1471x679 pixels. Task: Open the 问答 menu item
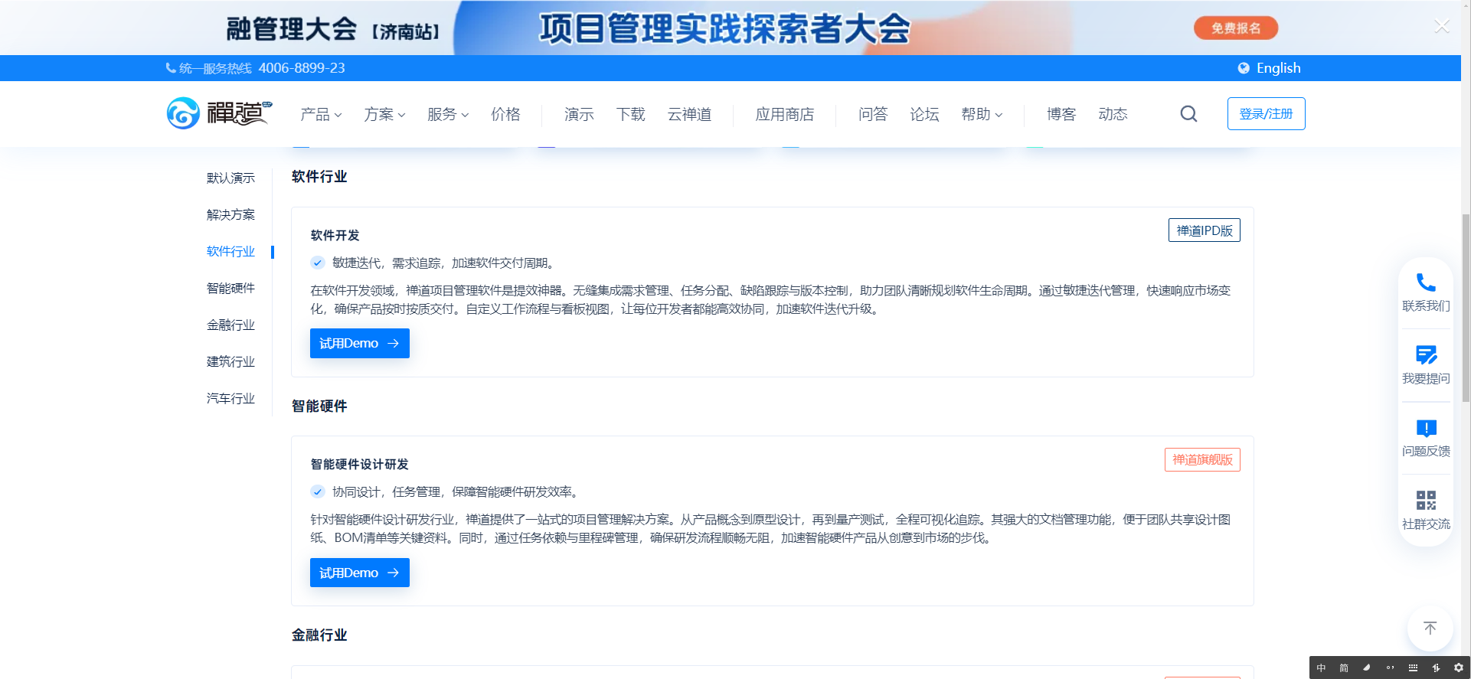873,114
